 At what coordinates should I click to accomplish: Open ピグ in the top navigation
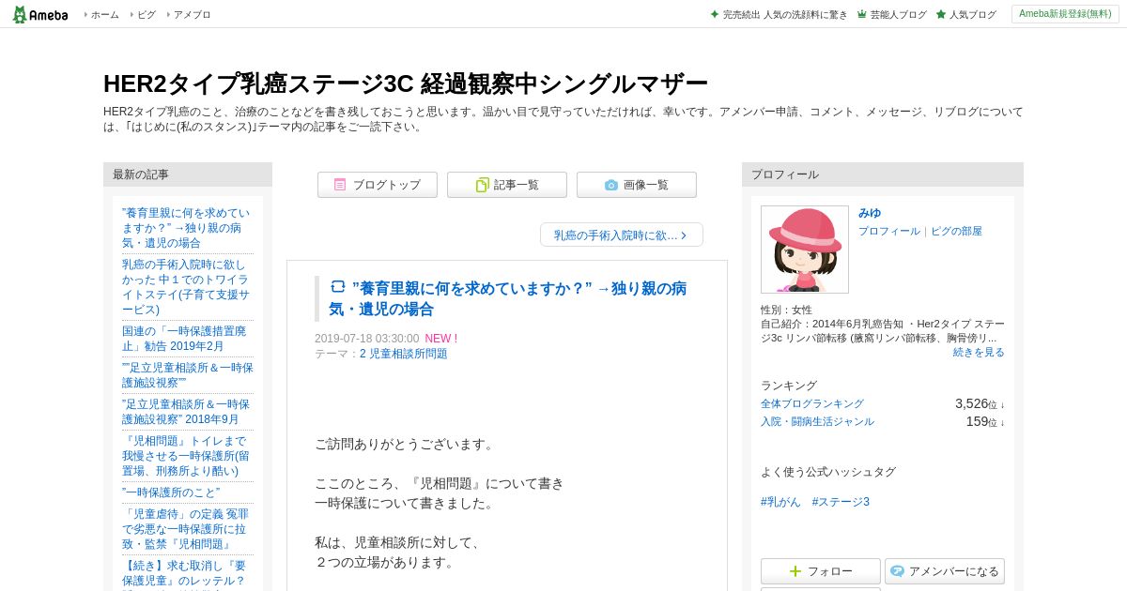pyautogui.click(x=147, y=14)
